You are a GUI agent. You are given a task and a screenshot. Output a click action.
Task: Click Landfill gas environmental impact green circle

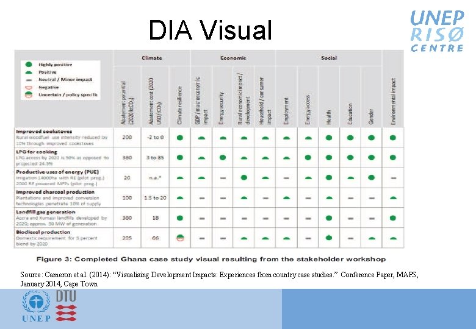tap(393, 218)
